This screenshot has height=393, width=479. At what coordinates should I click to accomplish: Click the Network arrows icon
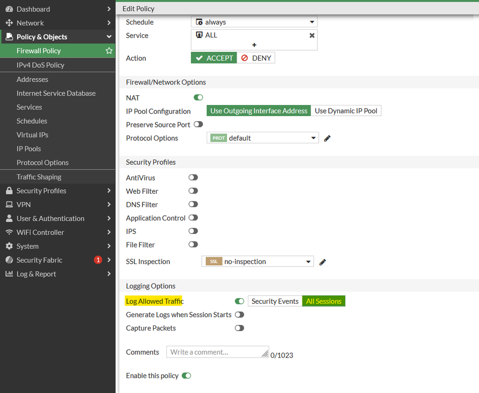(x=9, y=23)
